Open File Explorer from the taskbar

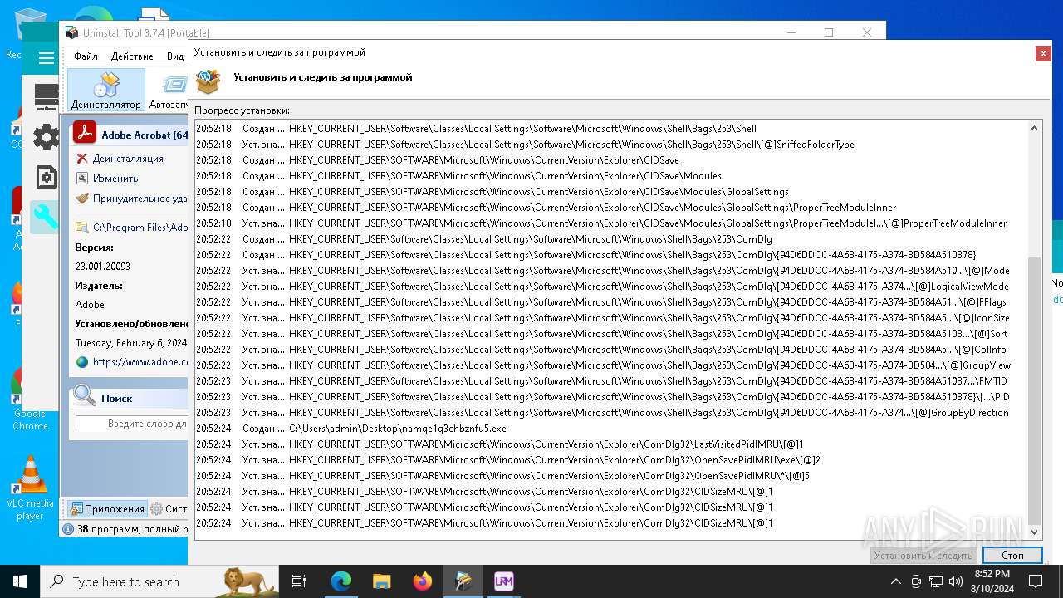click(382, 581)
